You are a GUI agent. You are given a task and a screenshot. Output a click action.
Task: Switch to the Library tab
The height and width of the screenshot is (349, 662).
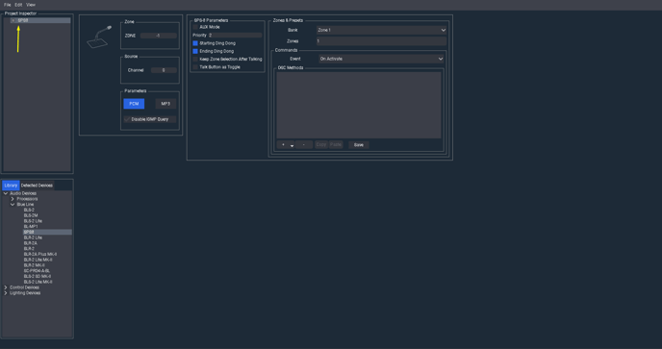point(11,186)
